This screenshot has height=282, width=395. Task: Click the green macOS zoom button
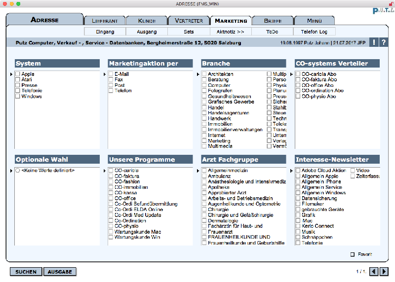click(18, 4)
